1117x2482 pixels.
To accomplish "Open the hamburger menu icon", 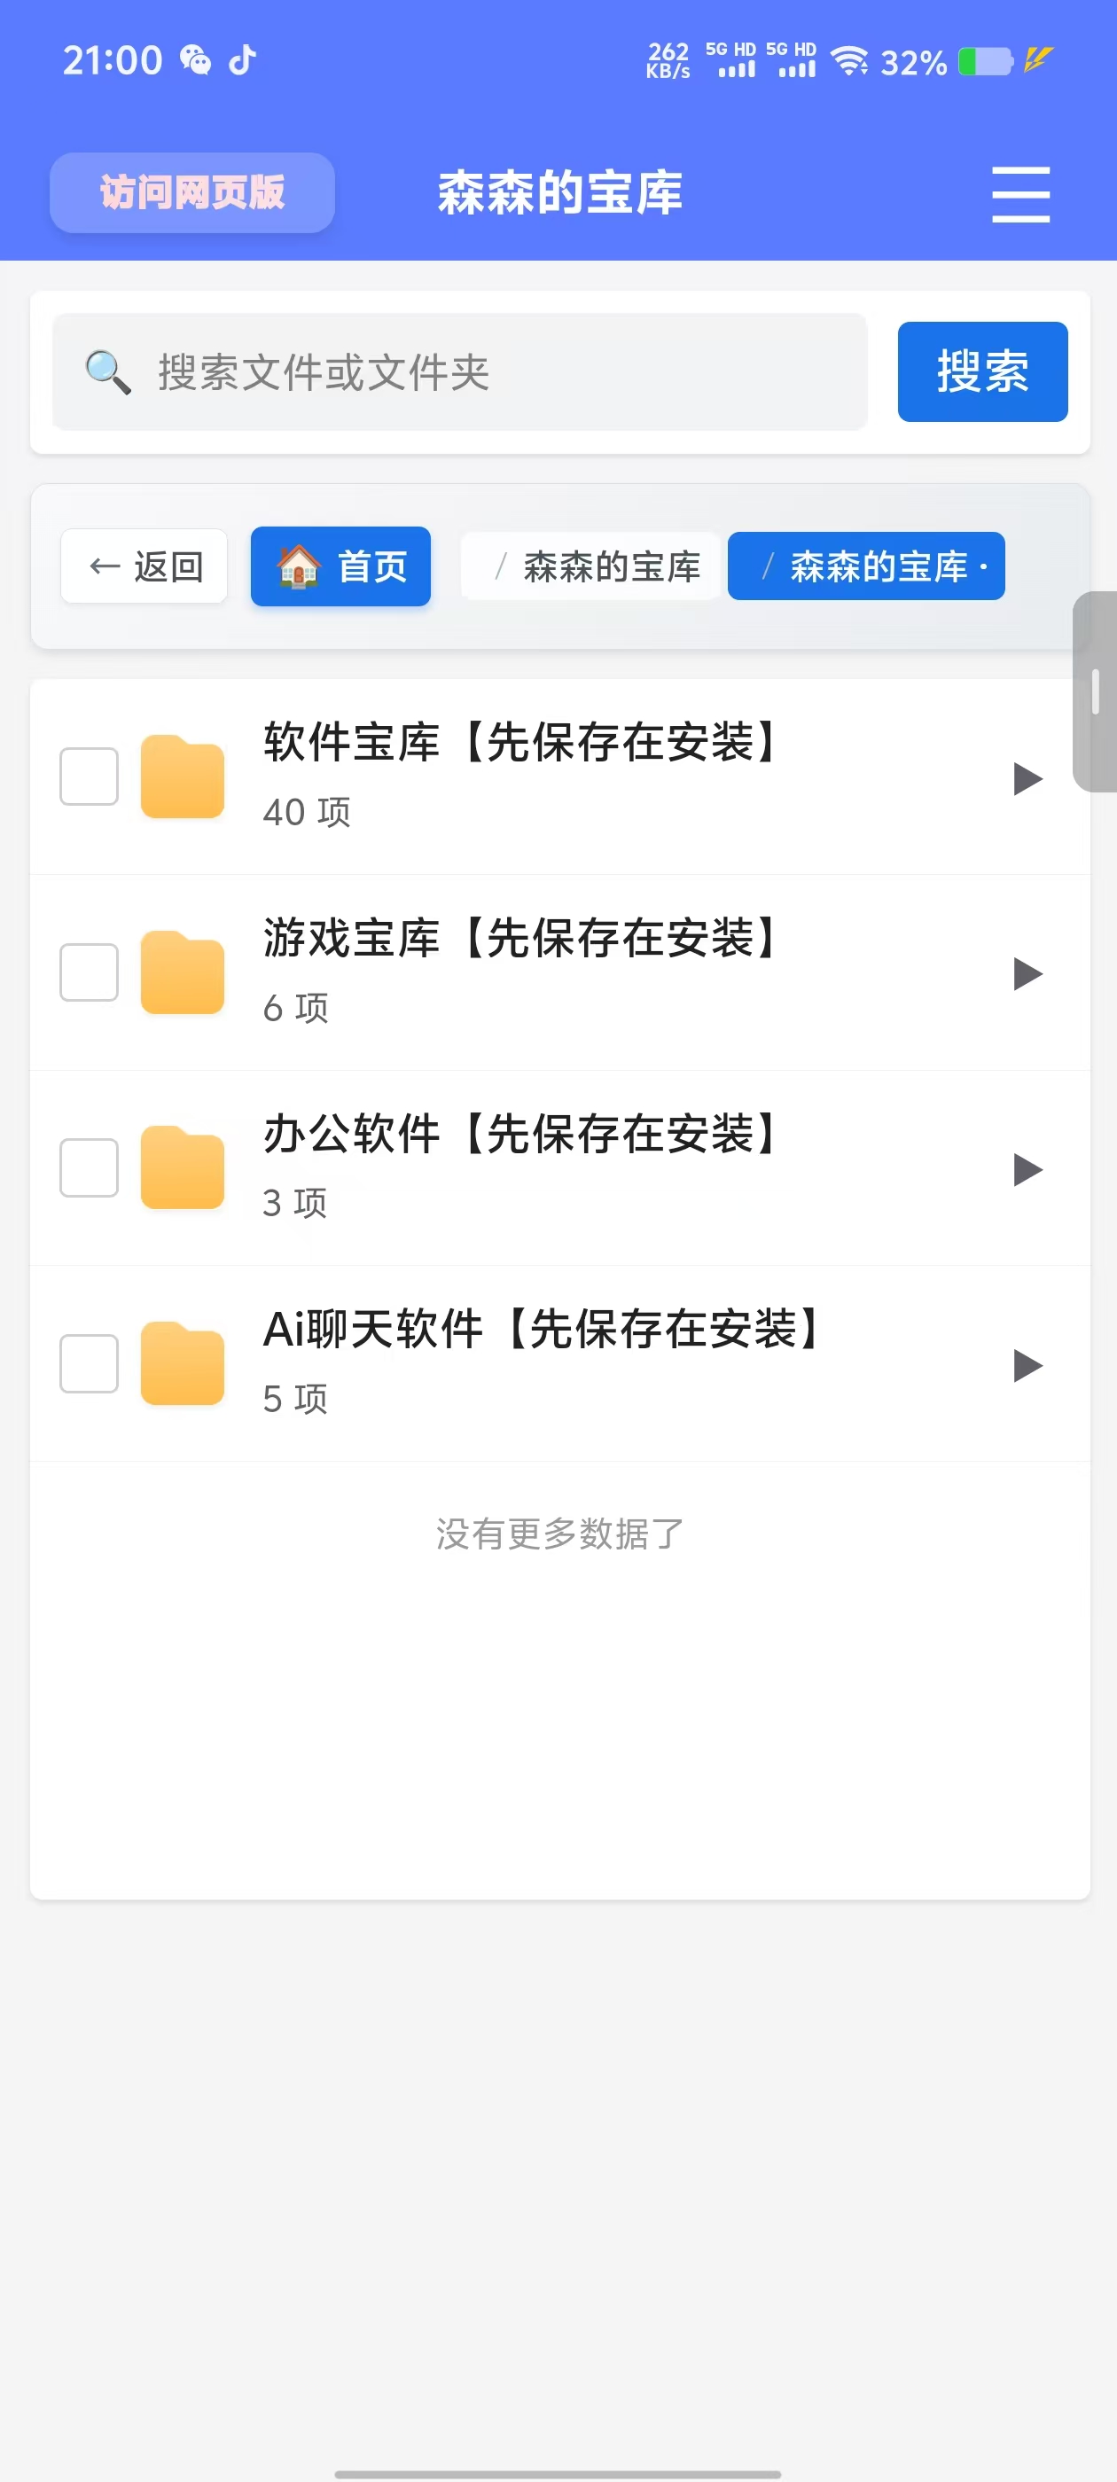I will coord(1019,193).
